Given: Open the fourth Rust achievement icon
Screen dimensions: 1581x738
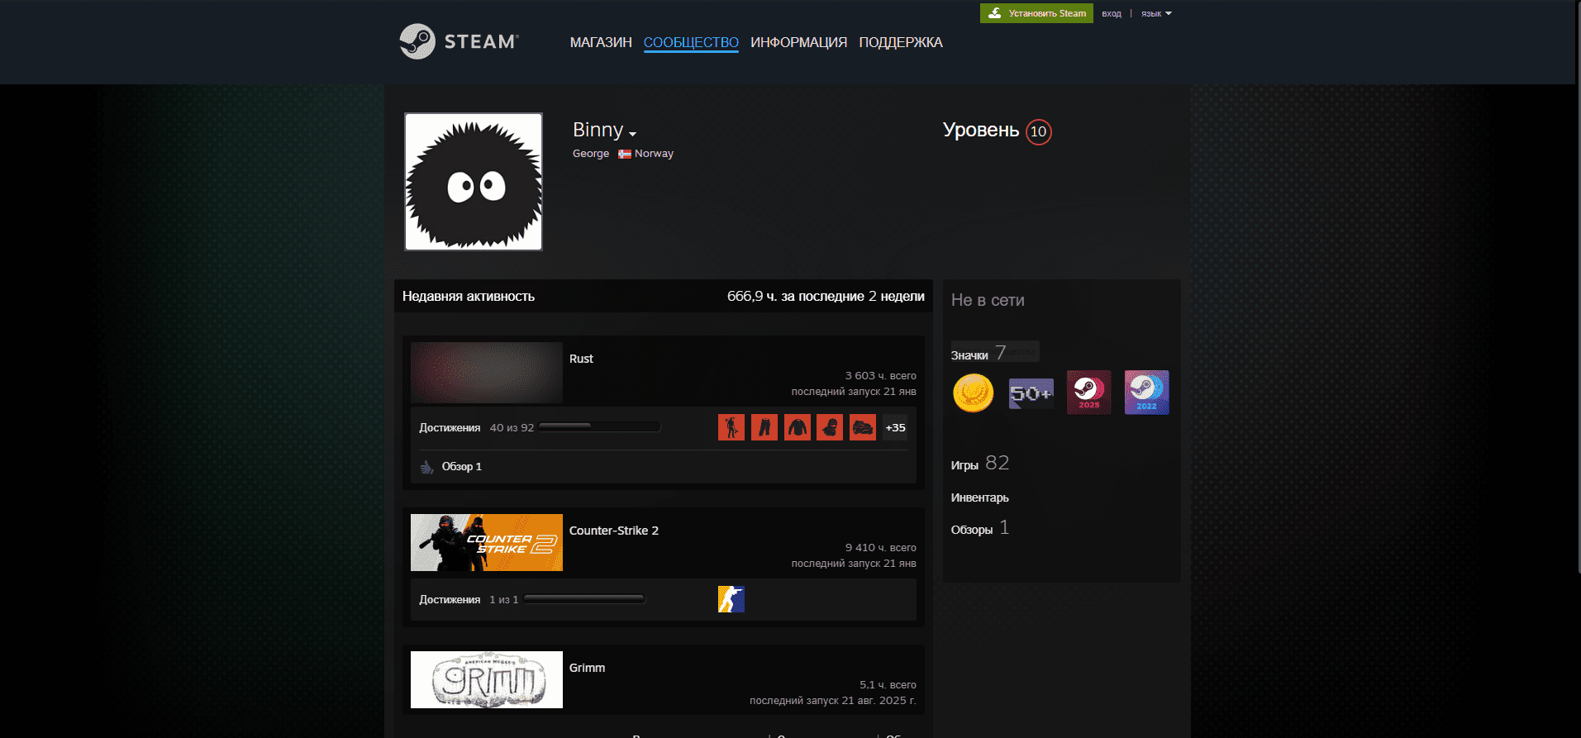Looking at the screenshot, I should 830,427.
